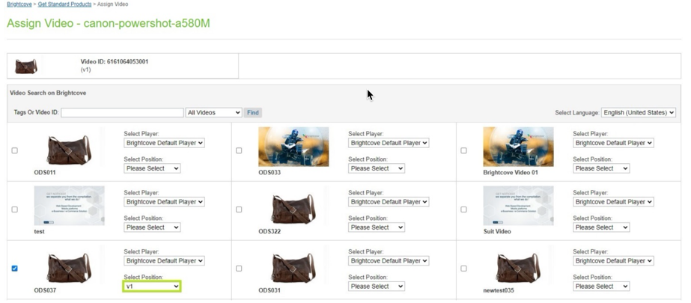Open Get Standard Products breadcrumb link
The height and width of the screenshot is (303, 691).
point(64,4)
